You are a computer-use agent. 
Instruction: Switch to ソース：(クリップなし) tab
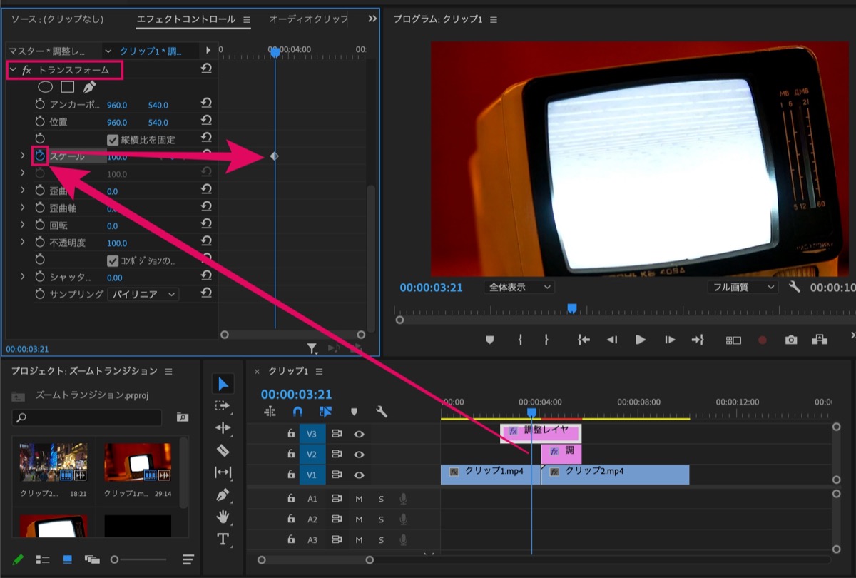click(56, 19)
